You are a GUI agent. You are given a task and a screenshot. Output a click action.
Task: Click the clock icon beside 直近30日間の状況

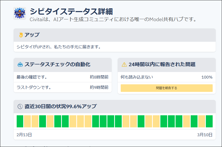(x=20, y=106)
